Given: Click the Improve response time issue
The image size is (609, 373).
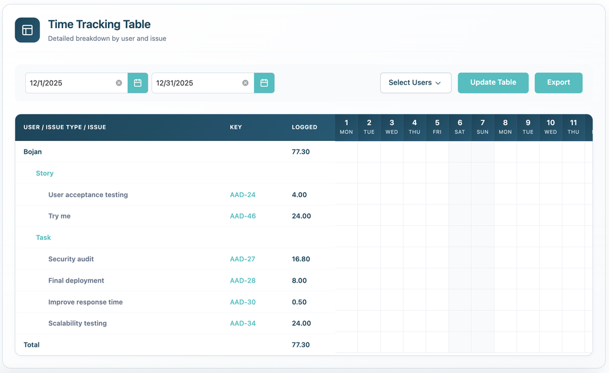Looking at the screenshot, I should (x=85, y=302).
